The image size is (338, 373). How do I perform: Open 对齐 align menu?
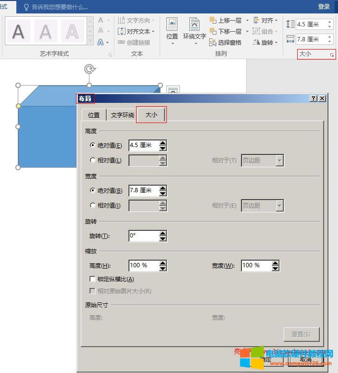[x=265, y=21]
